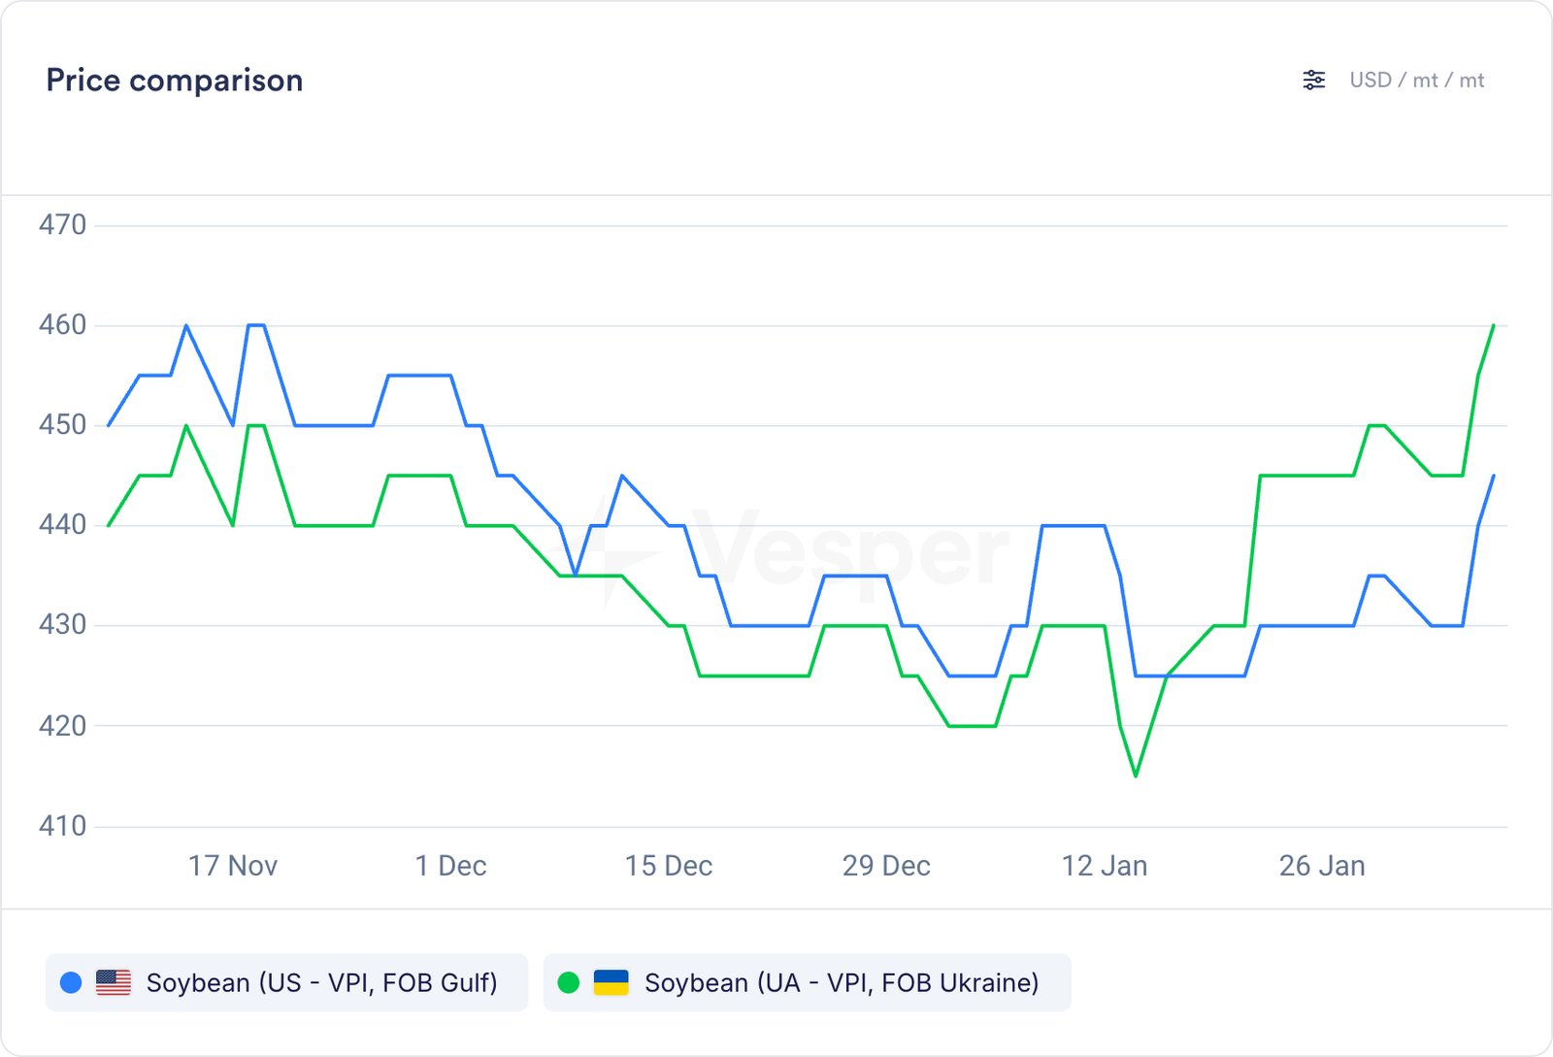Click the US flag icon in legend
Image resolution: width=1553 pixels, height=1057 pixels.
[114, 983]
